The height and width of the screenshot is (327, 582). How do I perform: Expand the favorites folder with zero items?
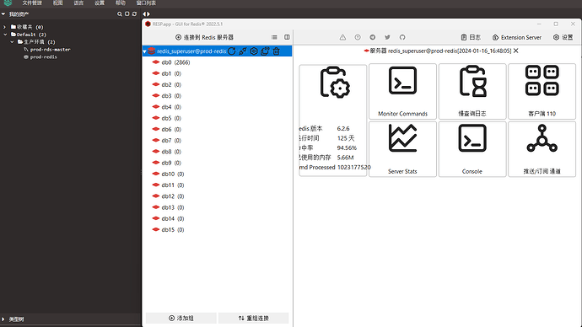pyautogui.click(x=4, y=27)
